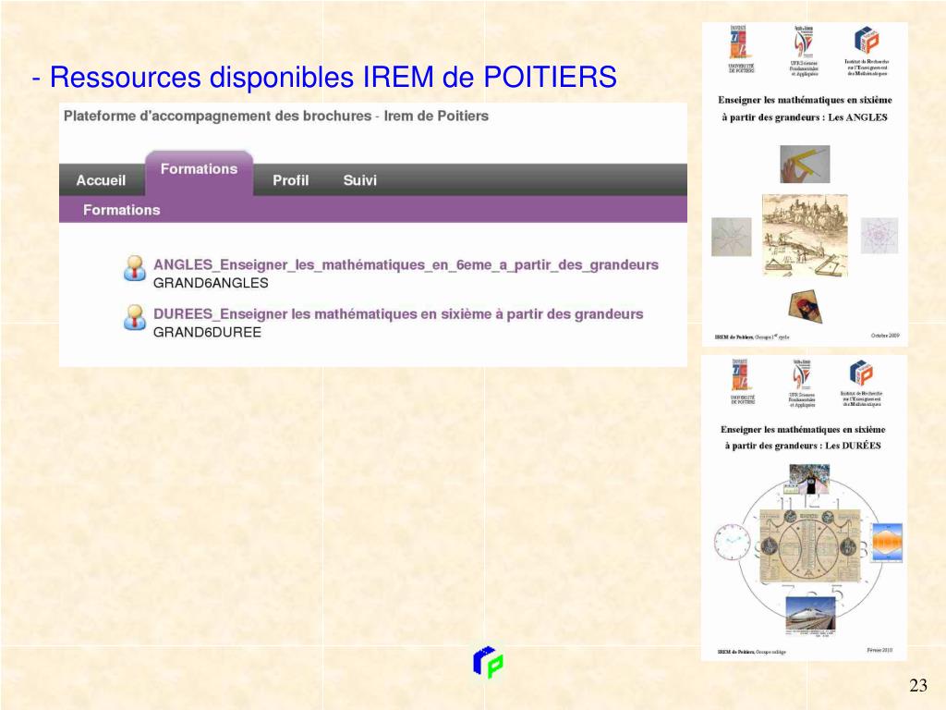
Task: Select the GRAND6ANGLES code text
Action: 211,283
